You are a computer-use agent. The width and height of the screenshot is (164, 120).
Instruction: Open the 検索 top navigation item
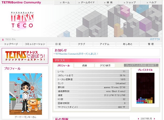(x=108, y=2)
